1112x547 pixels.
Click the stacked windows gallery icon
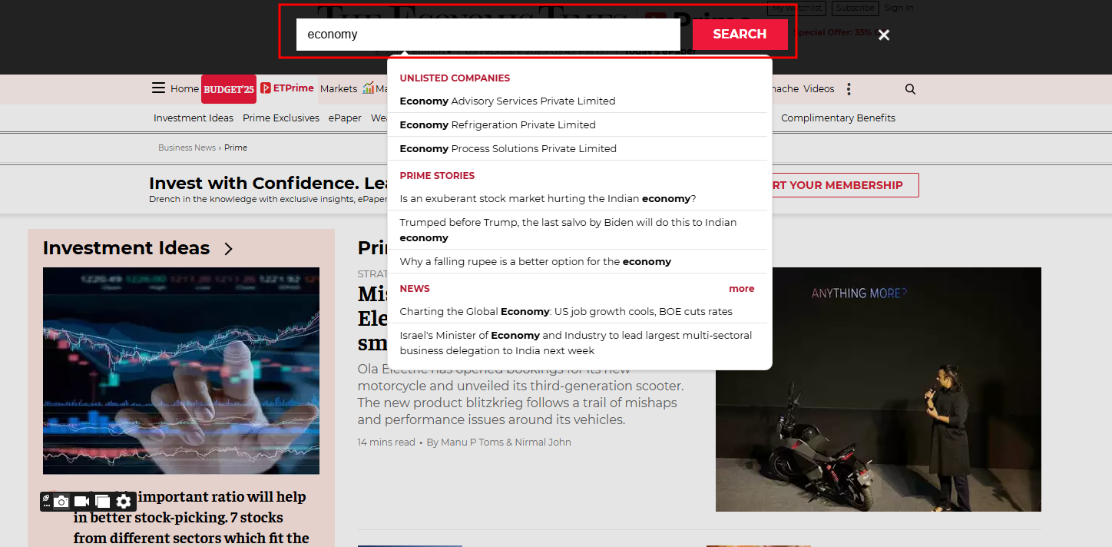click(103, 502)
